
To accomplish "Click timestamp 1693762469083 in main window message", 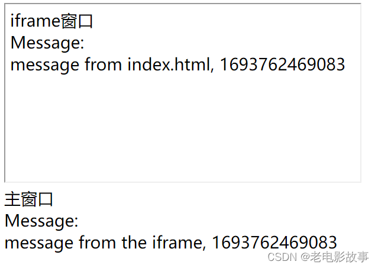I will click(274, 242).
